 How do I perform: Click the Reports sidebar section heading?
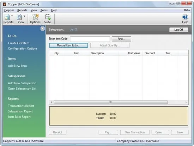(13, 99)
